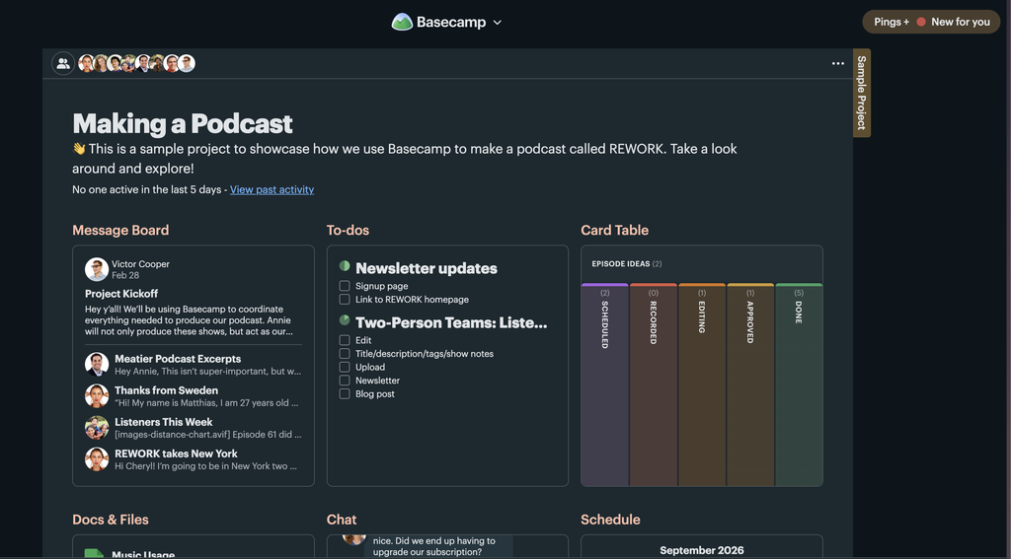Click the Basecamp mountain logo icon
Image resolution: width=1011 pixels, height=559 pixels.
point(402,22)
